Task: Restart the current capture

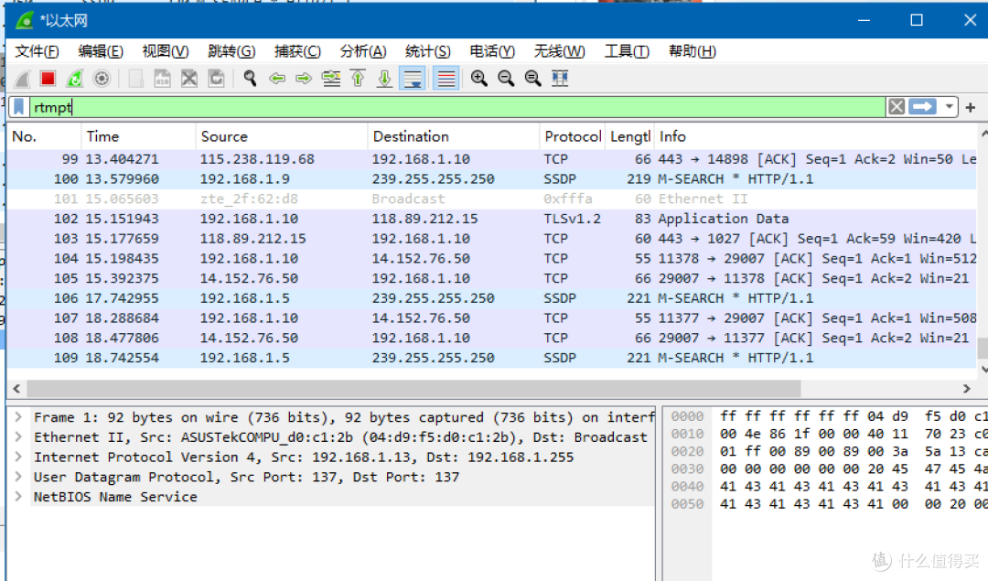Action: (x=74, y=79)
